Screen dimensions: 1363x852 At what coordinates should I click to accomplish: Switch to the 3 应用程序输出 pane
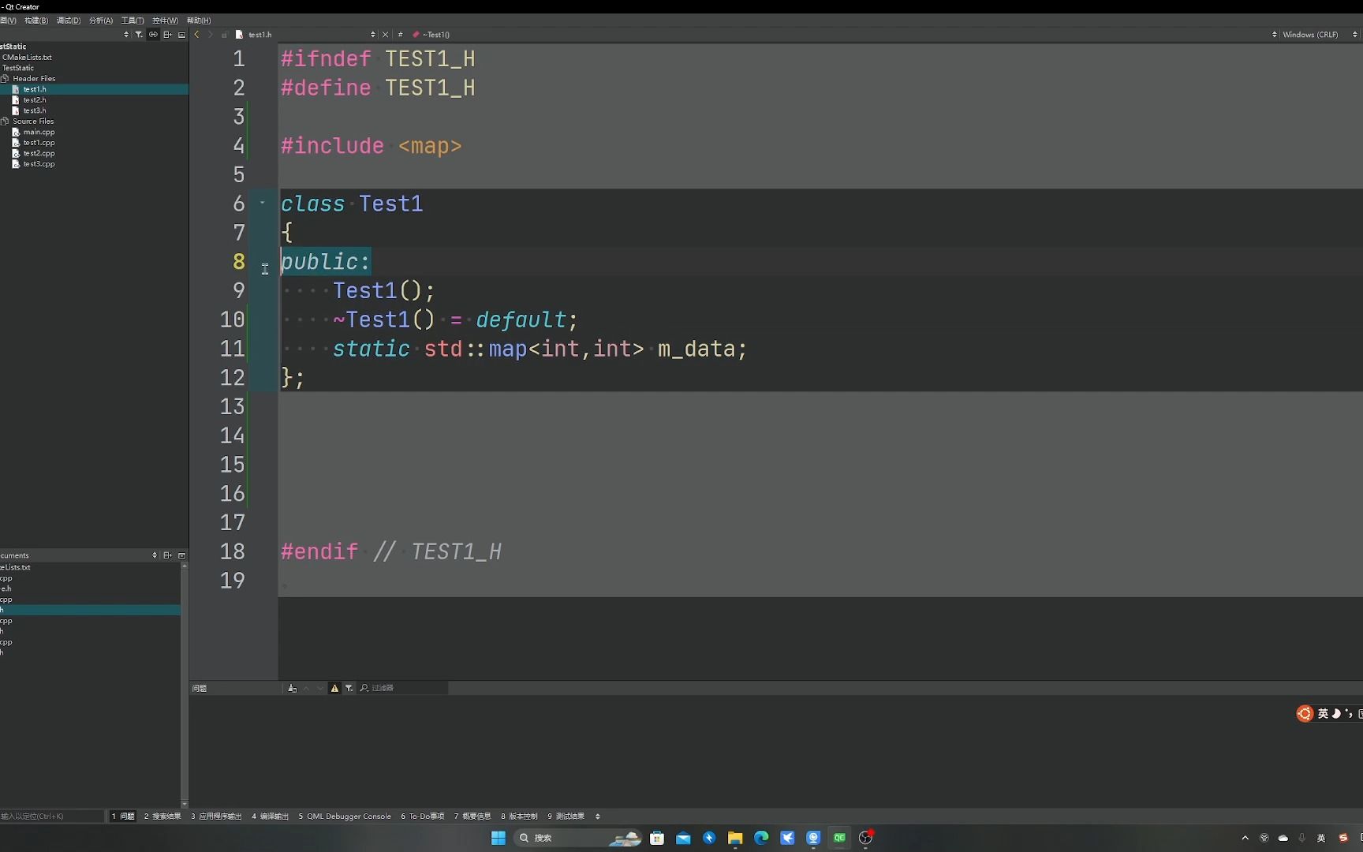tap(216, 816)
